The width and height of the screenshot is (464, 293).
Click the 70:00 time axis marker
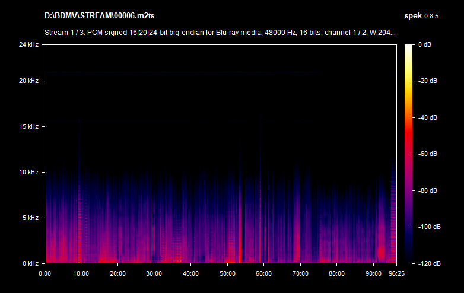300,274
